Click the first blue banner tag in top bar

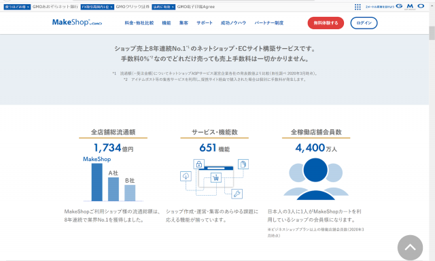point(17,7)
